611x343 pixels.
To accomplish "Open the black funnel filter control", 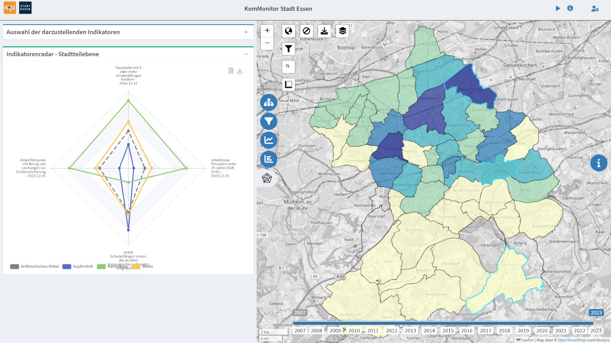I will (x=289, y=49).
